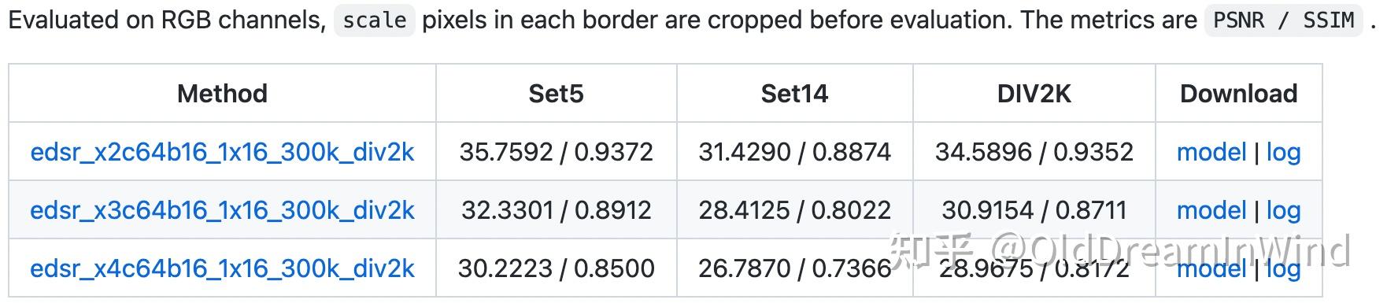Click the PSNR / SSIM code label
The height and width of the screenshot is (307, 1387).
[x=1283, y=20]
